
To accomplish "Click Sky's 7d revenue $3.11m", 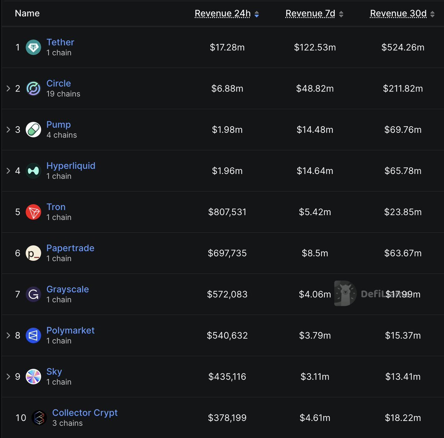I will [315, 377].
